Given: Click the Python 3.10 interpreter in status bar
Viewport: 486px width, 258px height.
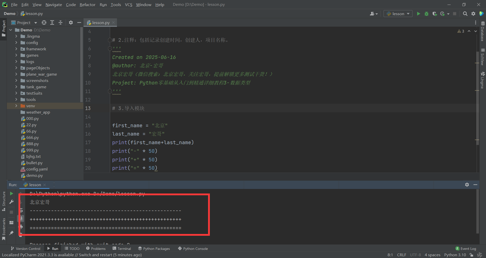Looking at the screenshot, I should (455, 255).
